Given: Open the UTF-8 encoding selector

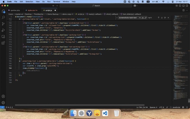Looking at the screenshot, I should 161,107.
